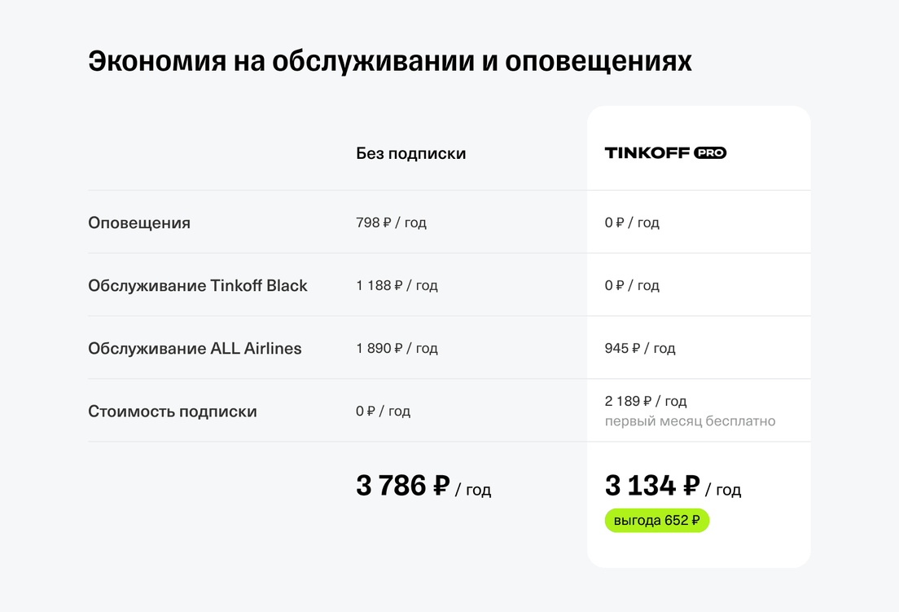This screenshot has width=899, height=612.
Task: Click 'первый месяц бесплатно' note
Action: pos(691,421)
